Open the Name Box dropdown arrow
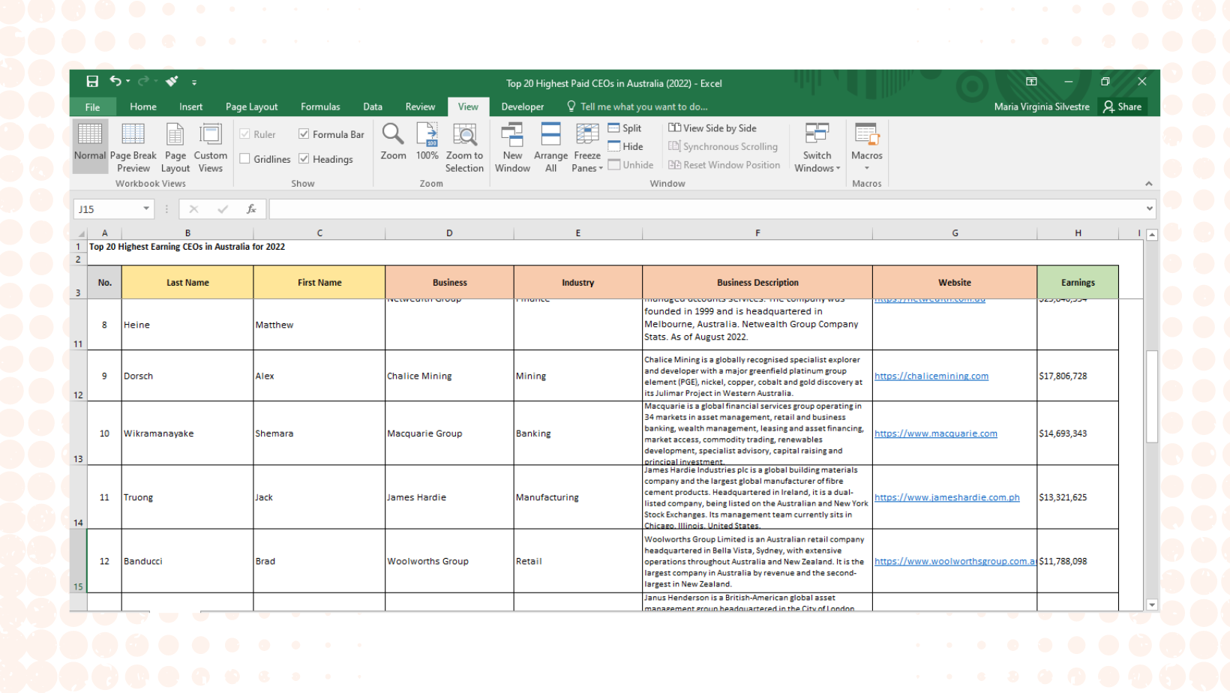 coord(146,208)
